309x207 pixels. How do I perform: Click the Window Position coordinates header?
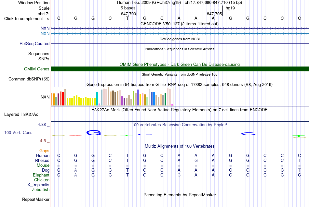pos(180,3)
